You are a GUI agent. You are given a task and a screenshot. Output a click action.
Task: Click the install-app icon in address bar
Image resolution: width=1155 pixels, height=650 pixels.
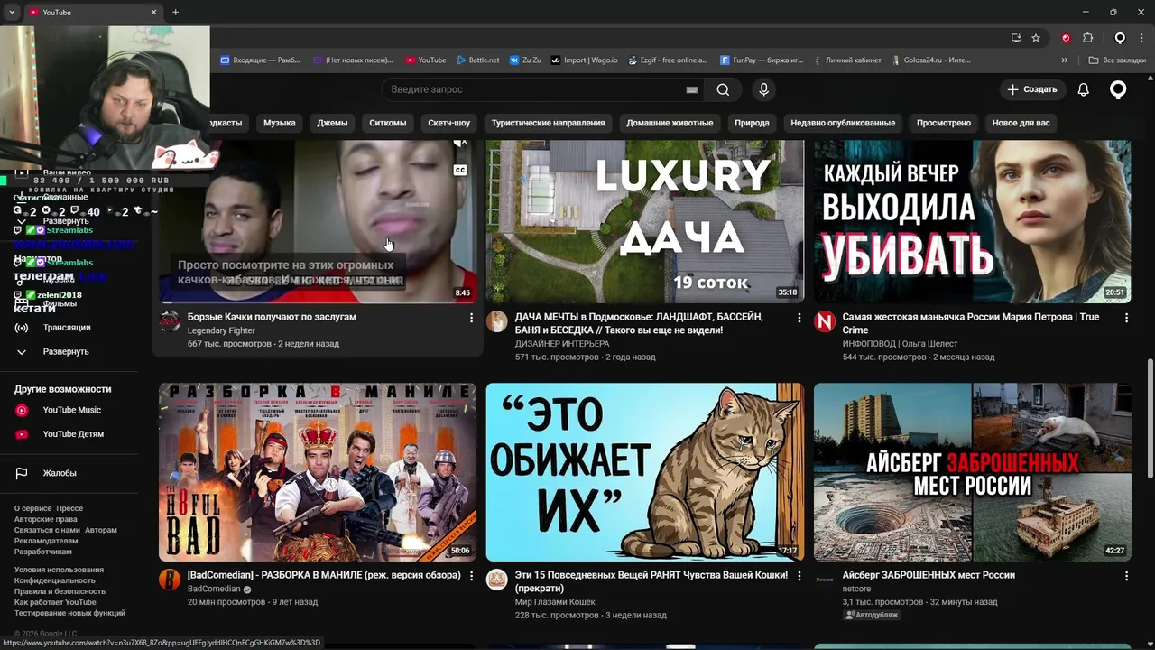(x=1016, y=38)
